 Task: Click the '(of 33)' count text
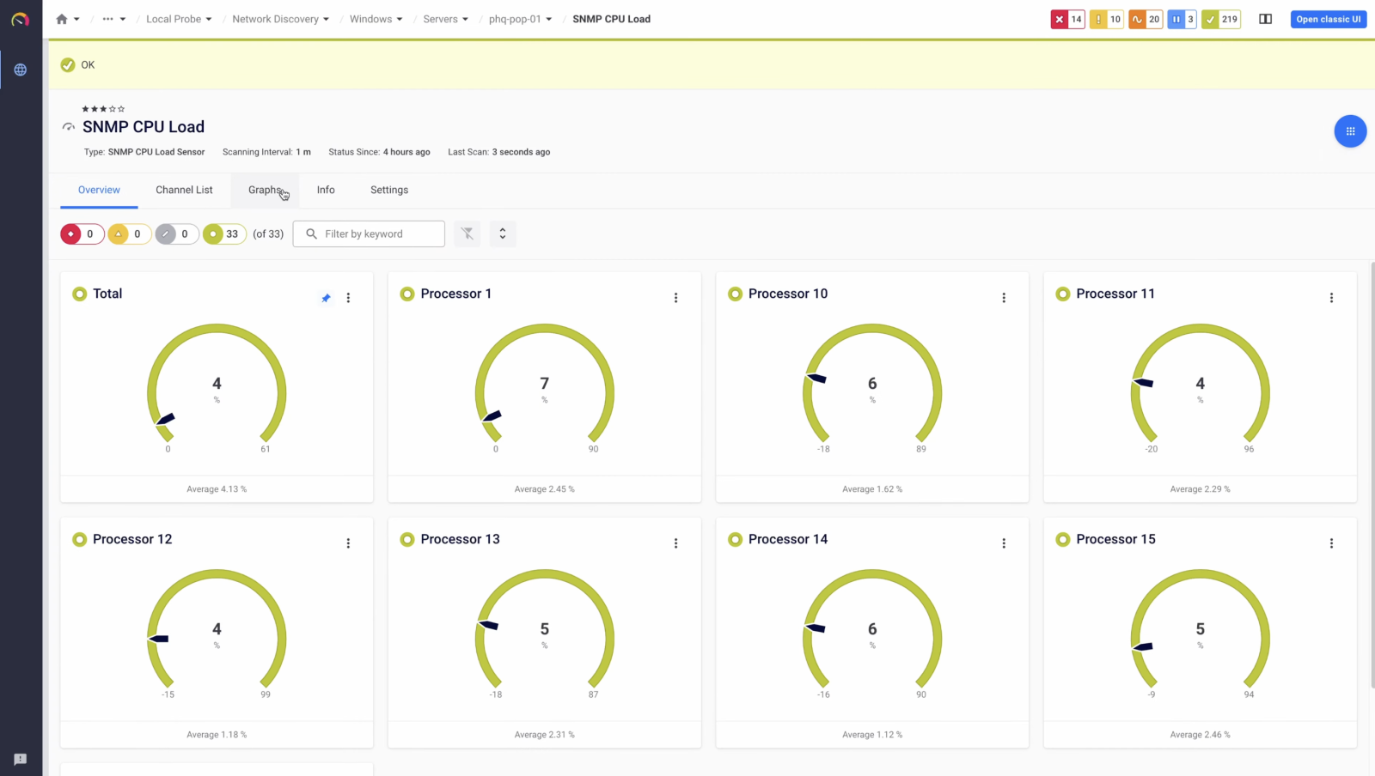click(x=268, y=233)
